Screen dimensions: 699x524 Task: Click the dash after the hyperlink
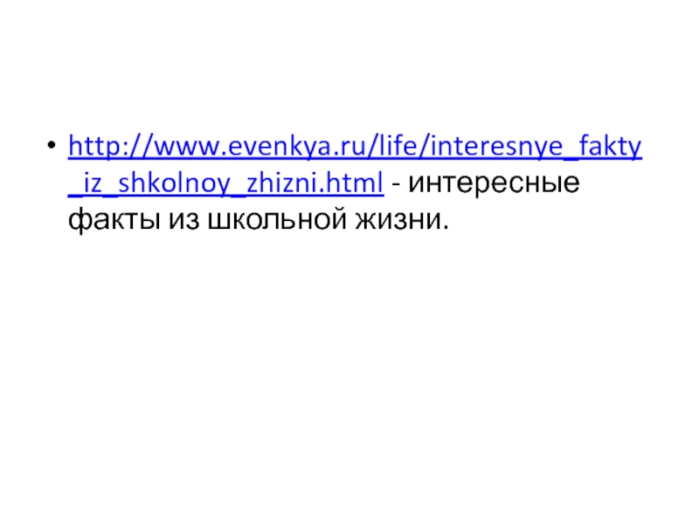pyautogui.click(x=397, y=186)
